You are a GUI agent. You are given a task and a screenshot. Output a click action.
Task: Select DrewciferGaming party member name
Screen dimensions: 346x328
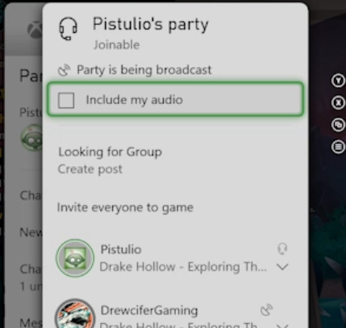[149, 310]
